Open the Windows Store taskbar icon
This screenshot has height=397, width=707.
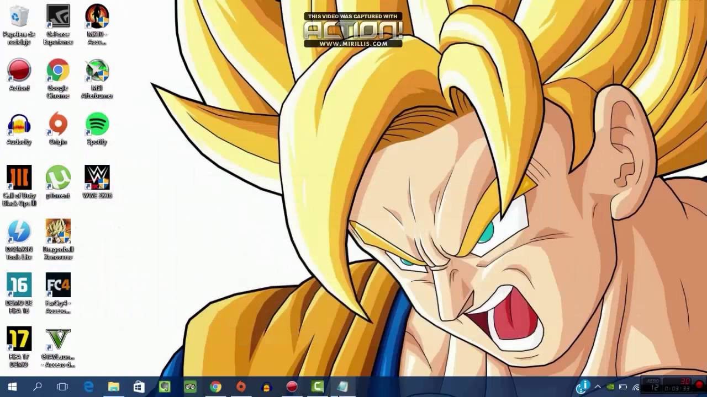point(139,387)
